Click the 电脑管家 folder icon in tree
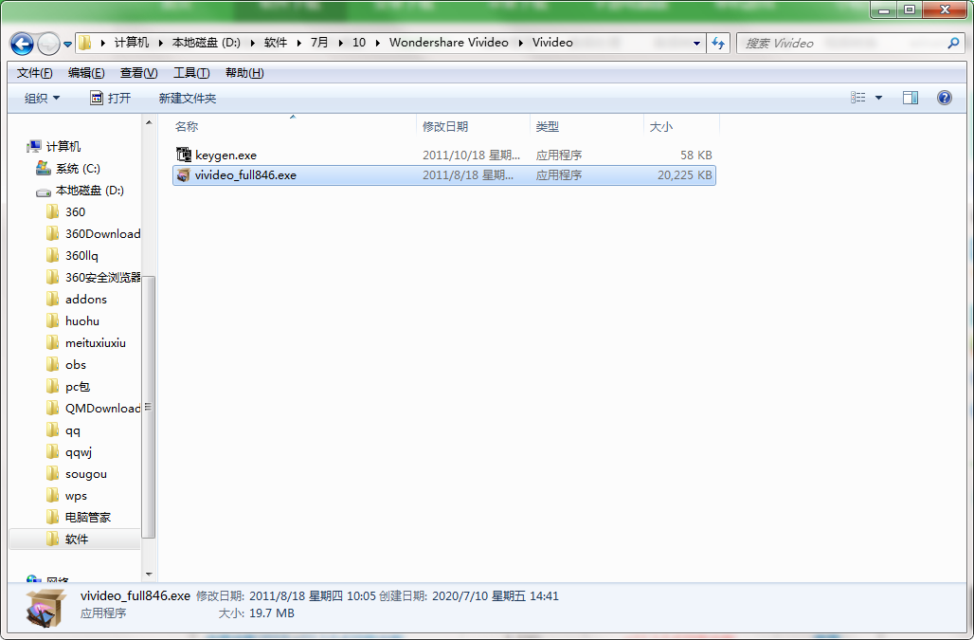The width and height of the screenshot is (974, 640). [53, 517]
